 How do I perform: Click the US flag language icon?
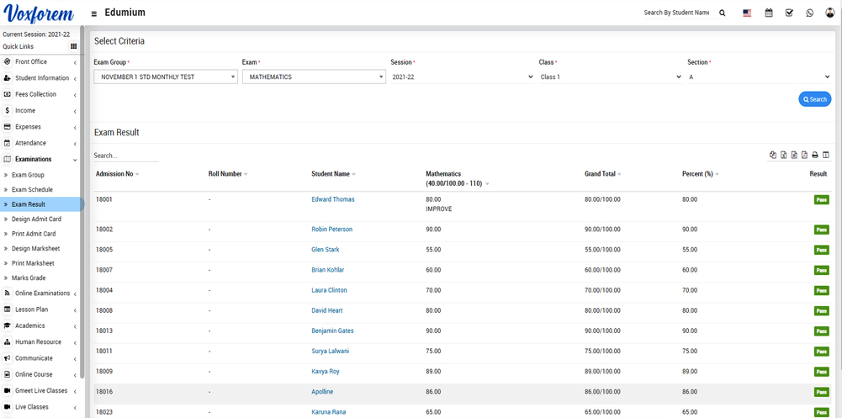point(747,13)
